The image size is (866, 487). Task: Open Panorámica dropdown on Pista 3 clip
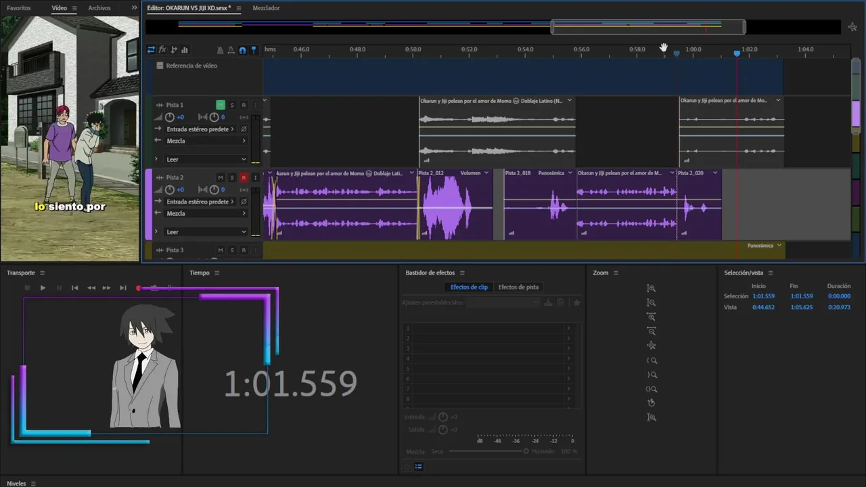(x=765, y=246)
